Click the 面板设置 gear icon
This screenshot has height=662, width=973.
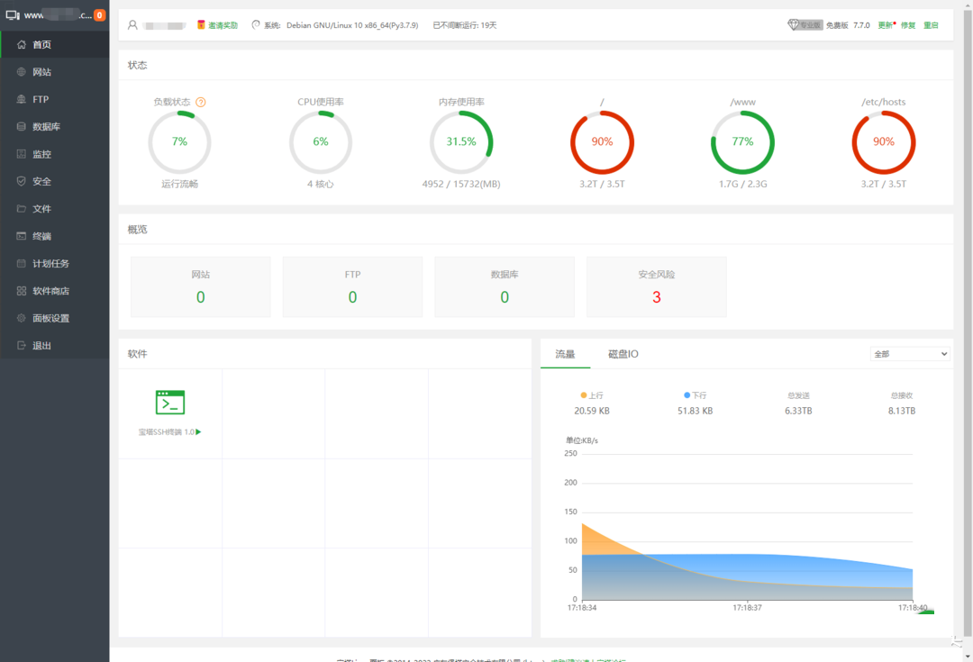pos(21,318)
